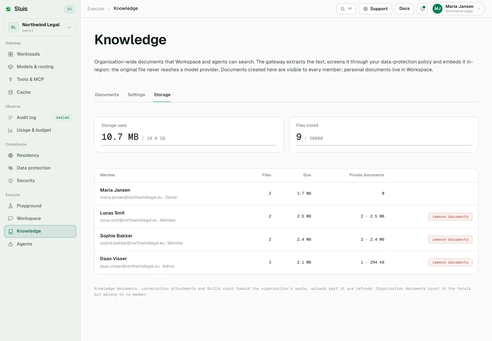Select the Maria Jansen row name
492x341 pixels.
115,190
